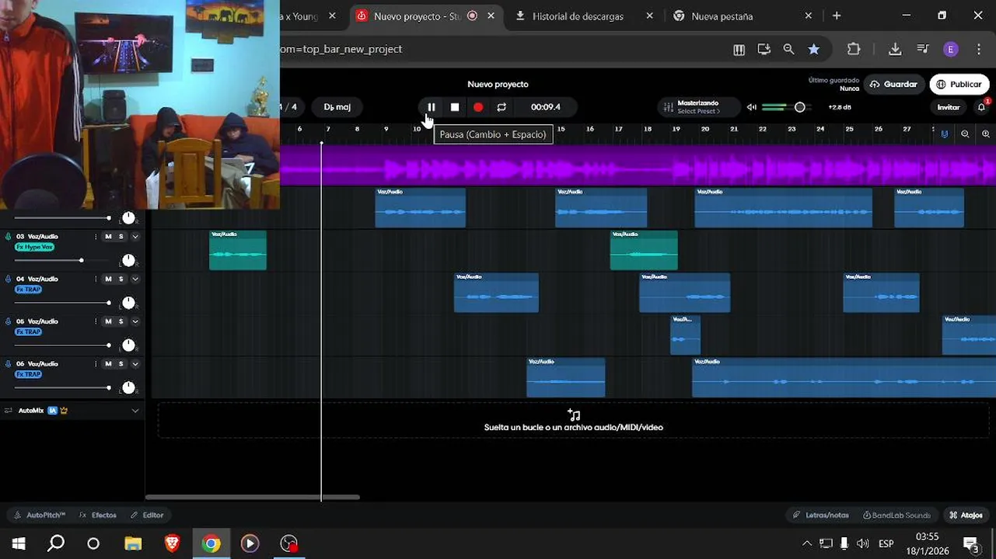The image size is (996, 559).
Task: Start recording with the red record button
Action: point(478,107)
